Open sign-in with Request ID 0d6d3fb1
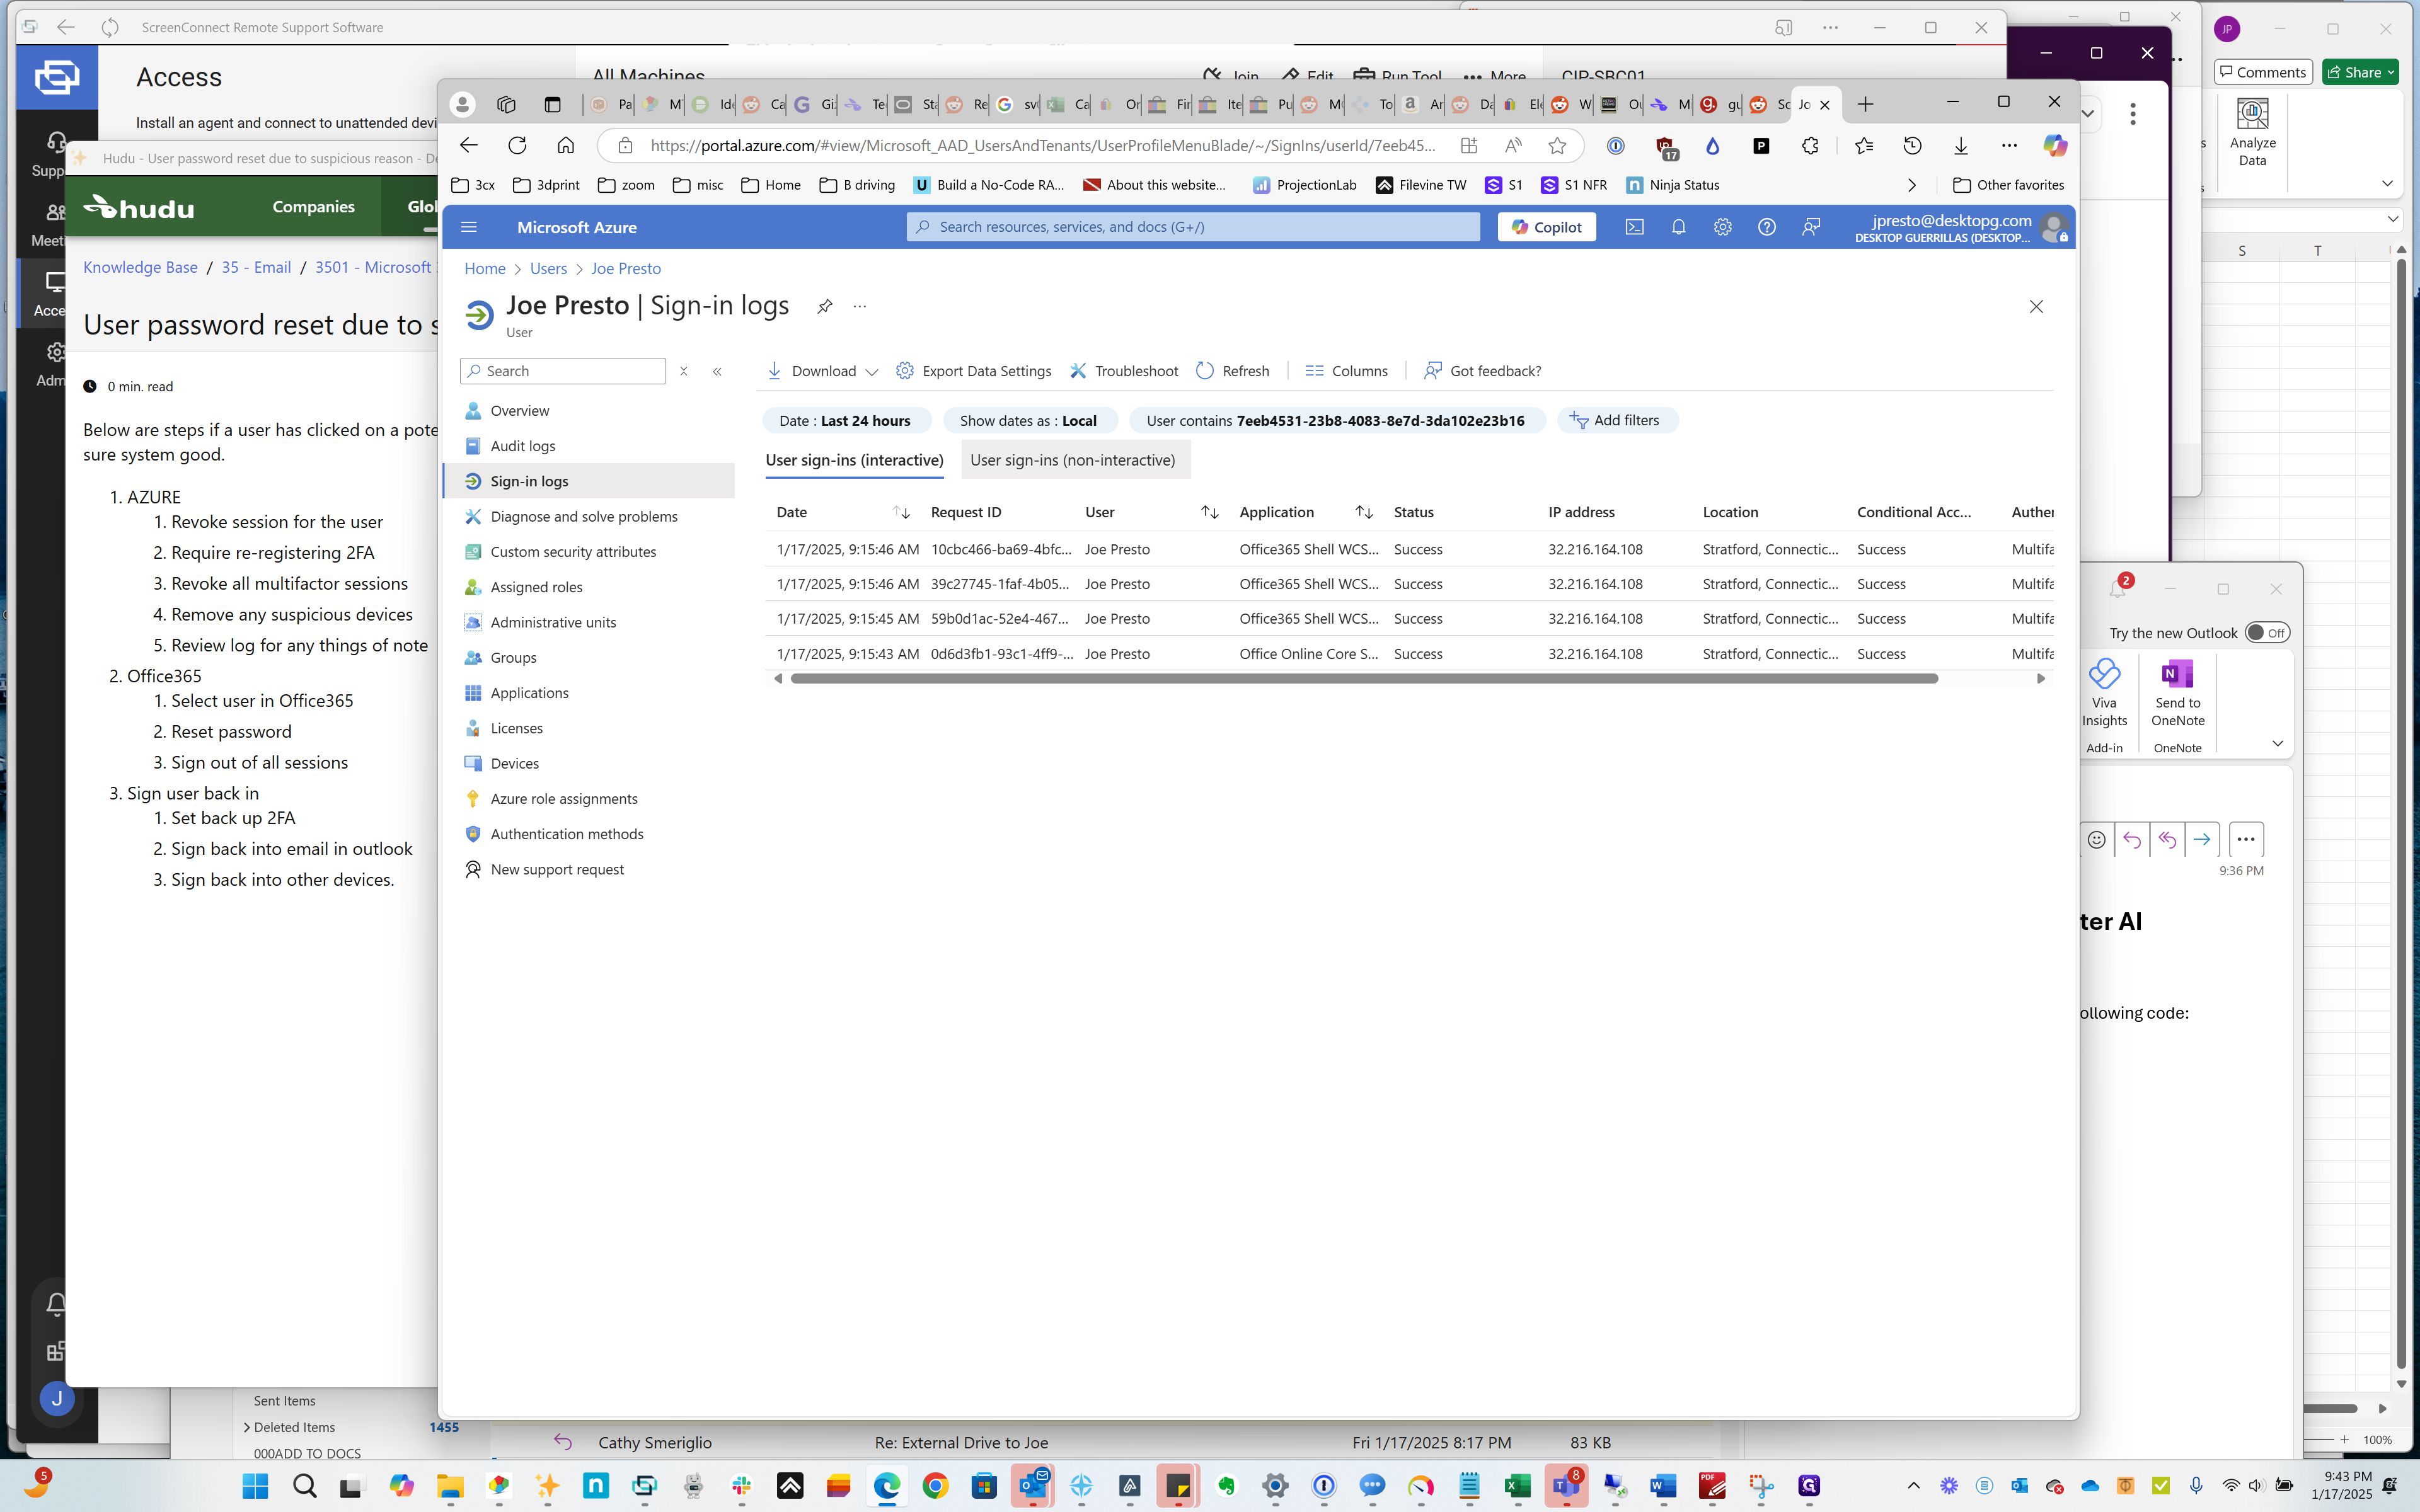The height and width of the screenshot is (1512, 2420). click(1002, 654)
